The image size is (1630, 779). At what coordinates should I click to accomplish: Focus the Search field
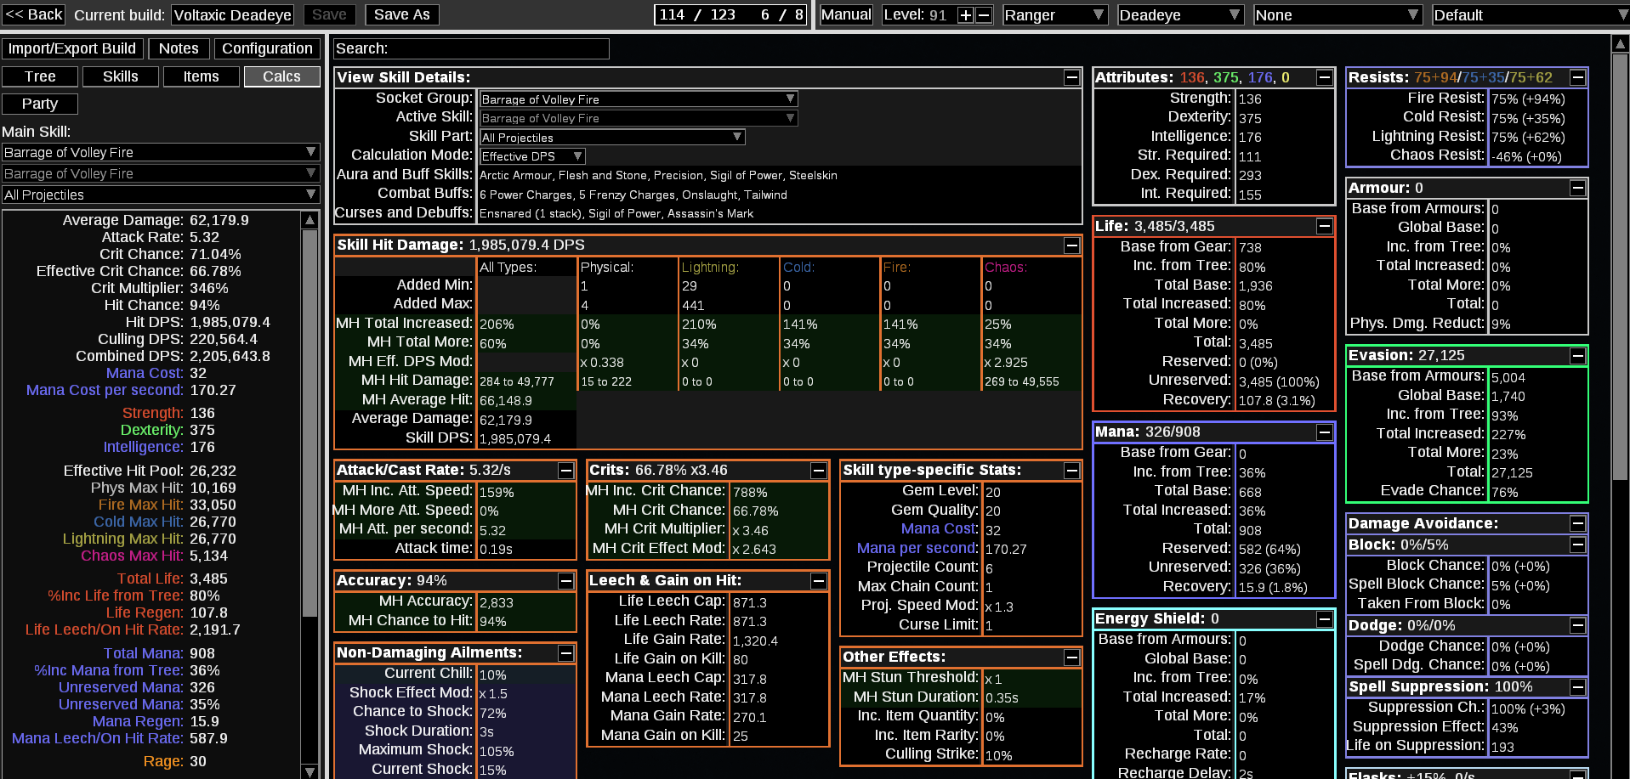(x=471, y=48)
